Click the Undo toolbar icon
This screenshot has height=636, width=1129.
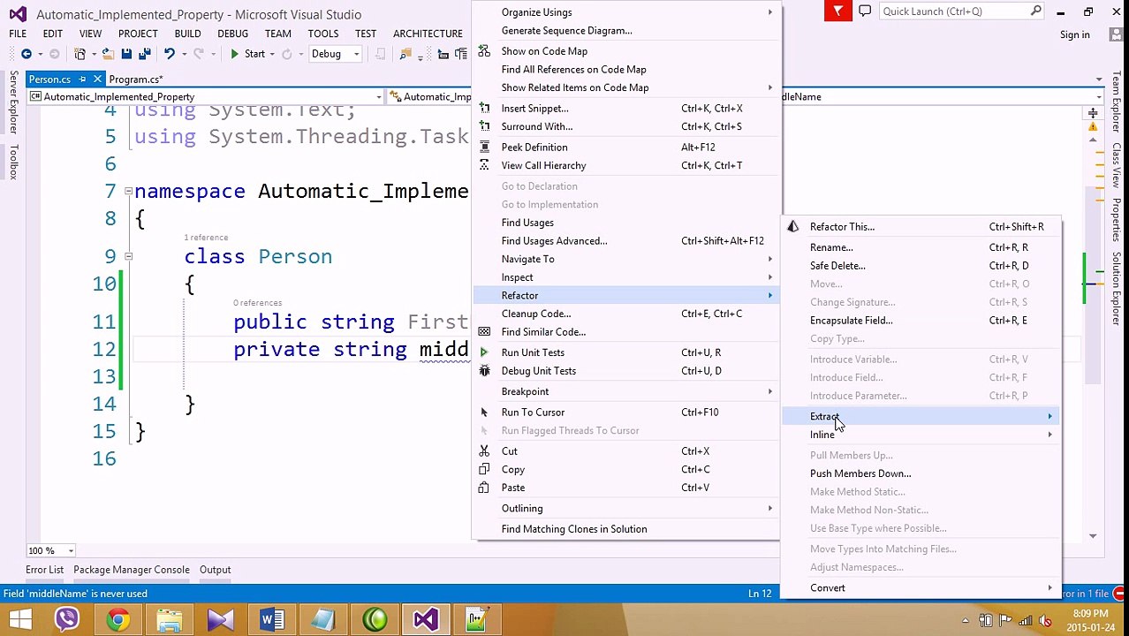pyautogui.click(x=169, y=54)
